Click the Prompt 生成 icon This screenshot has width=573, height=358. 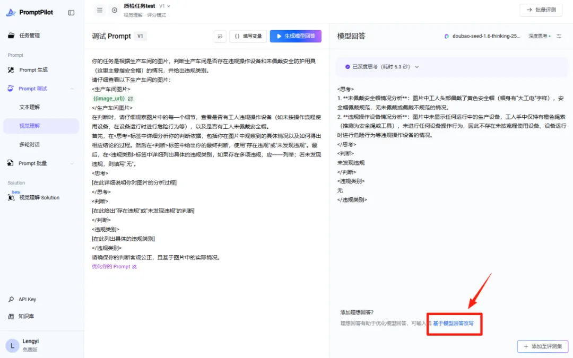[x=11, y=70]
